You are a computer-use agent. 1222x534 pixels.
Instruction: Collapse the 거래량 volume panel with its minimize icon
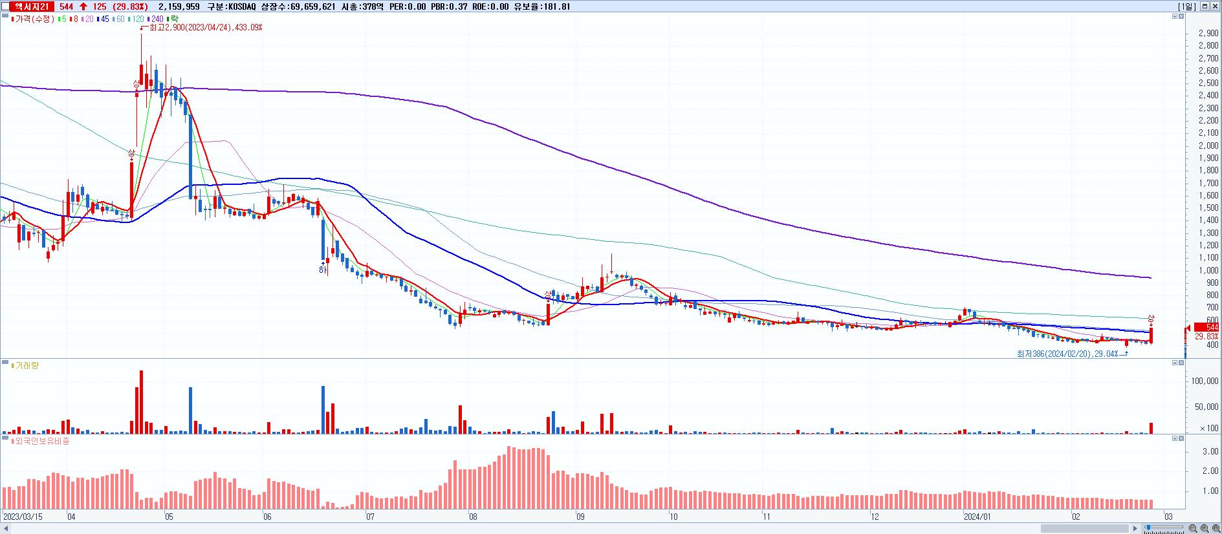(1175, 363)
